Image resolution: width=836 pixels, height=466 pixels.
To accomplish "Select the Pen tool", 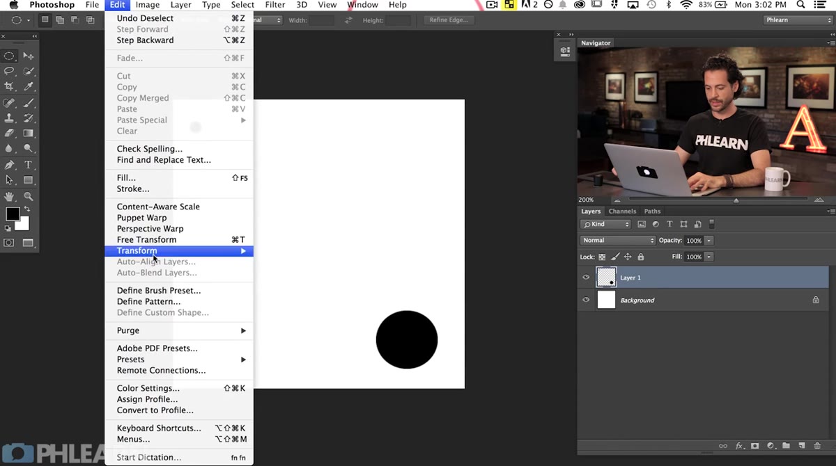I will pyautogui.click(x=10, y=165).
